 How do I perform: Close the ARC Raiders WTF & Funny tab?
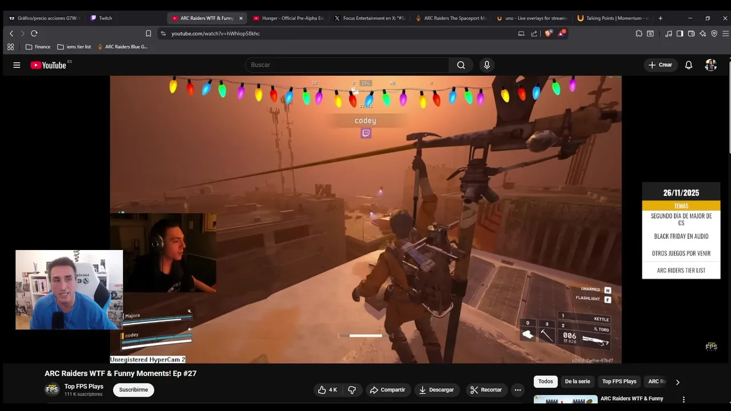(x=240, y=18)
